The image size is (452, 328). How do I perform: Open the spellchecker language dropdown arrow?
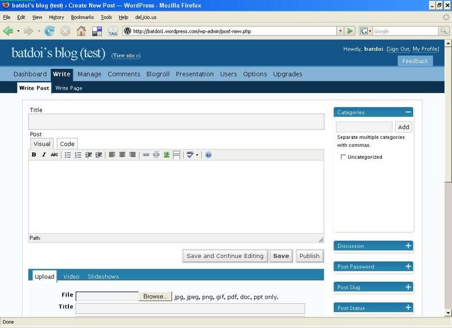point(197,155)
